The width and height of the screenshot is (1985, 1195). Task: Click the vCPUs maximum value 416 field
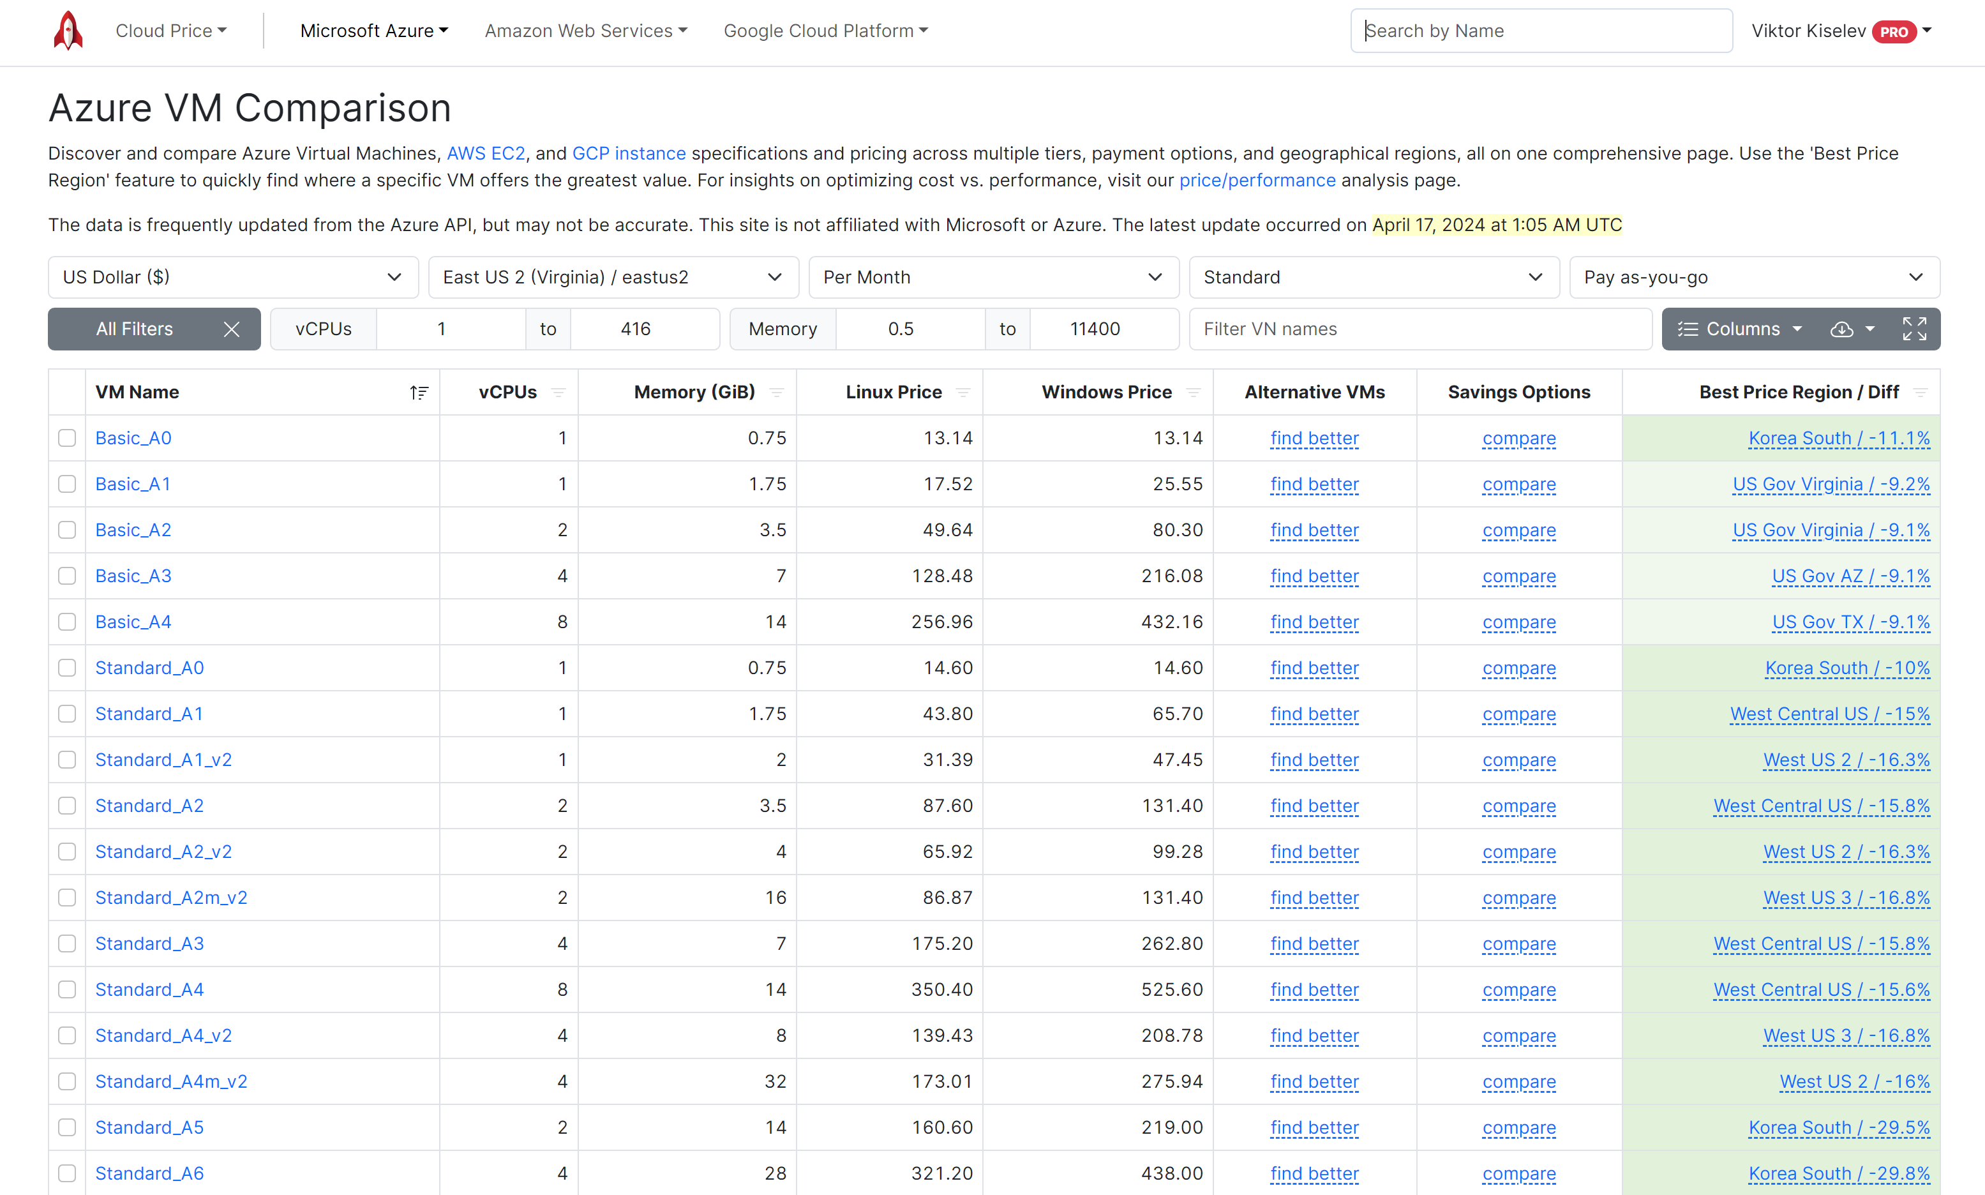tap(645, 329)
